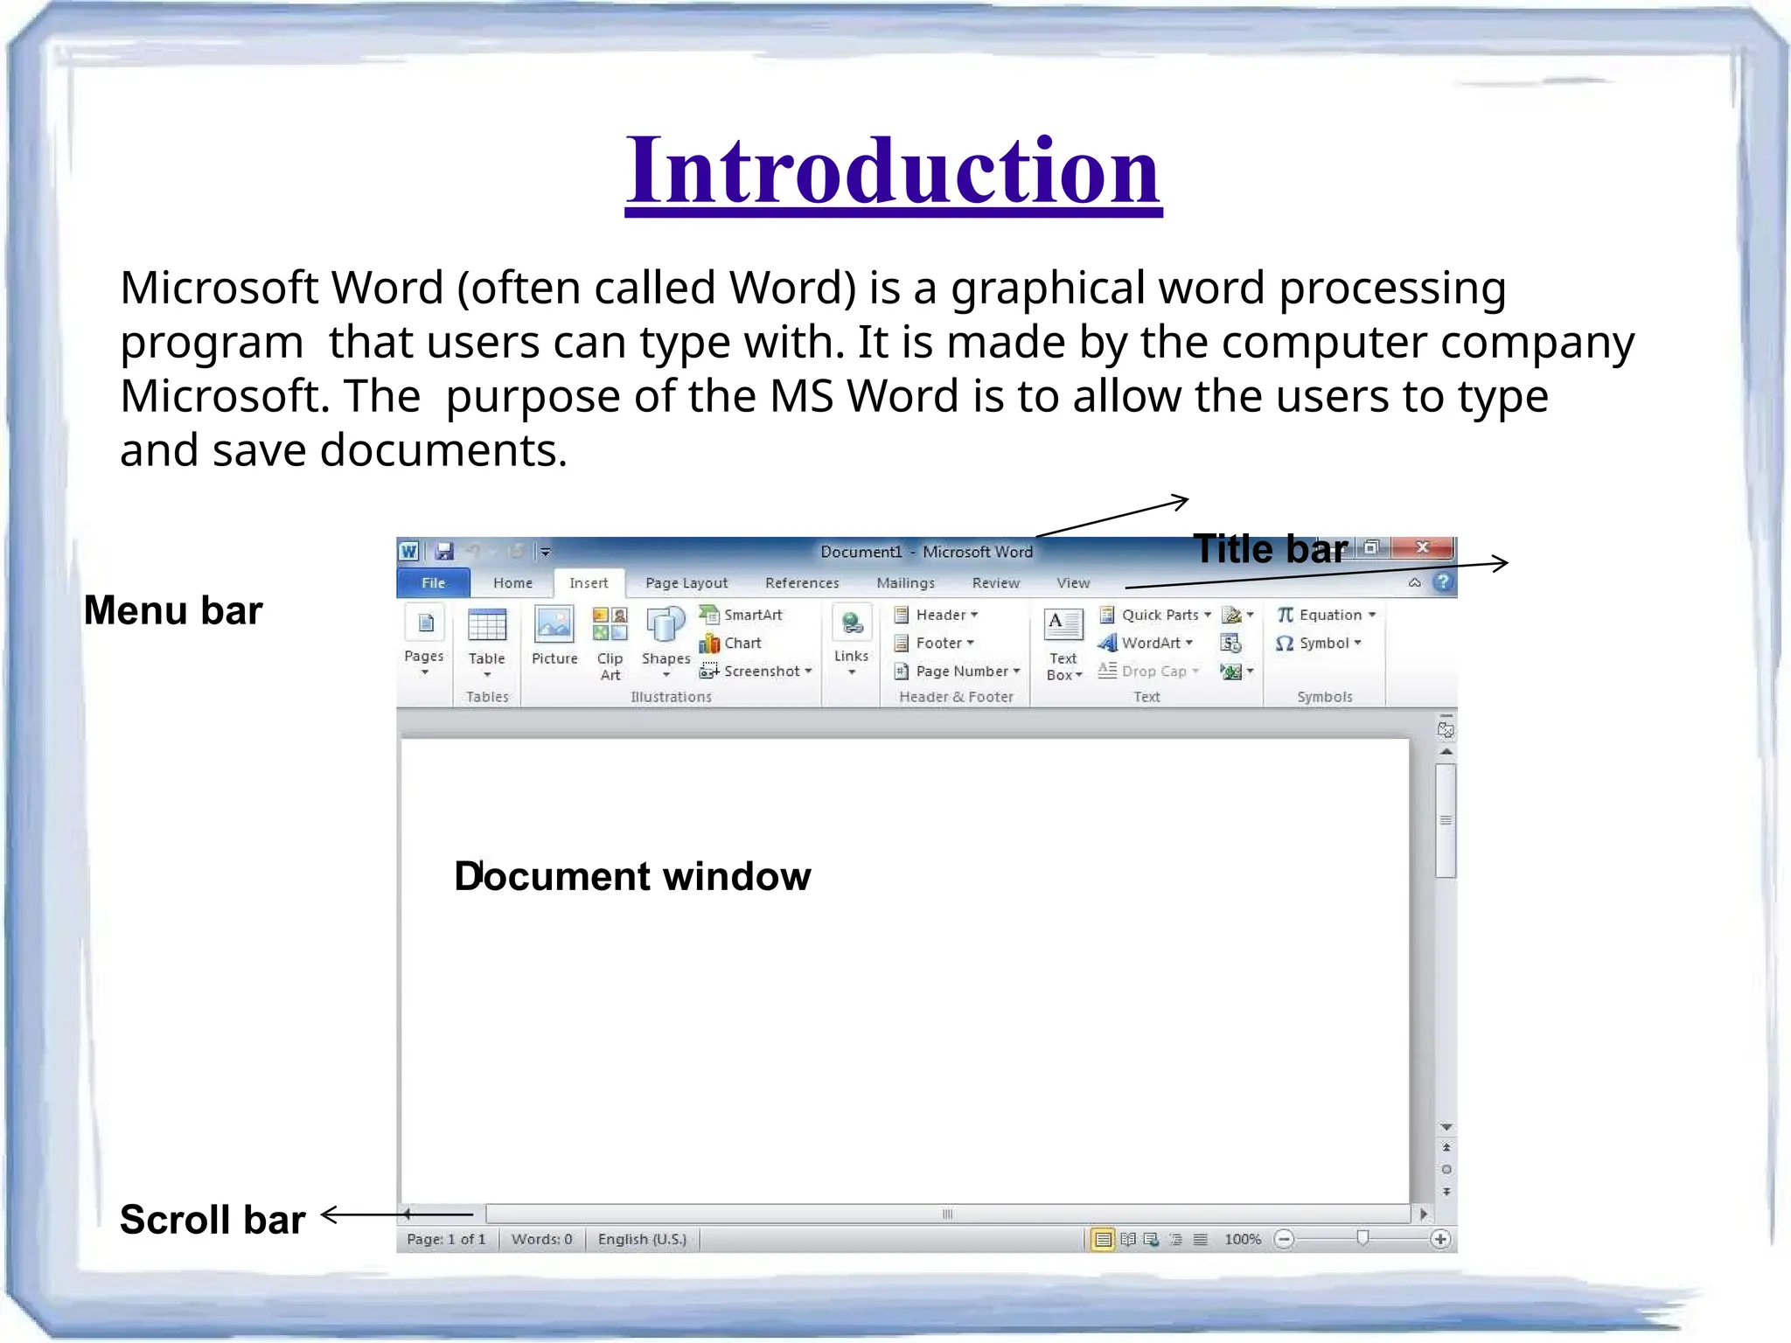
Task: Click Select Browse Object circle button
Action: (x=1446, y=1169)
